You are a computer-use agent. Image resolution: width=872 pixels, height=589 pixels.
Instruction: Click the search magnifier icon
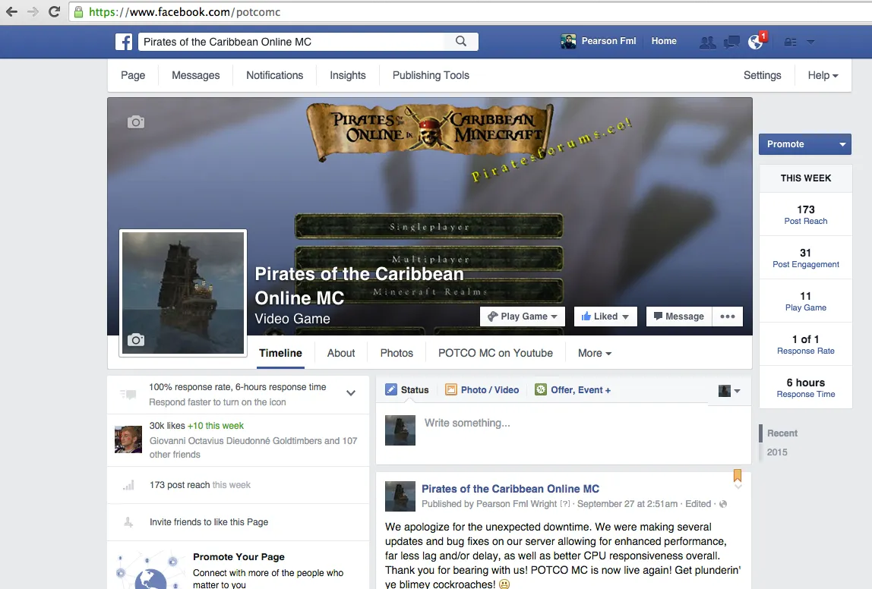click(x=461, y=42)
